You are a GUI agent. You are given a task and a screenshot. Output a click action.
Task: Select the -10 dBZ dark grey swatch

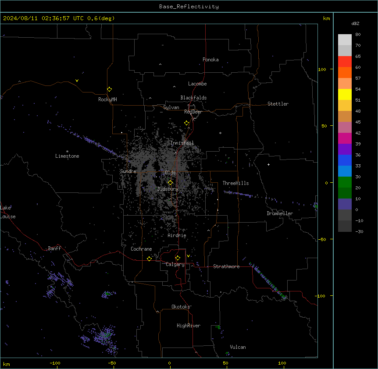coord(345,226)
